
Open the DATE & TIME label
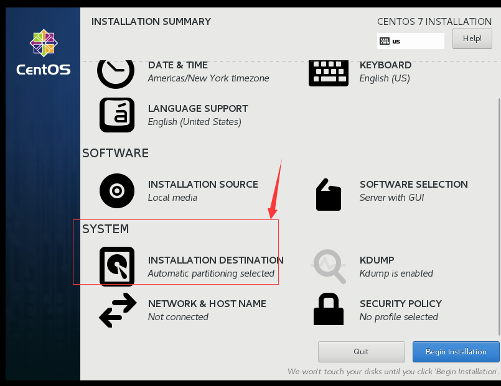[x=178, y=65]
